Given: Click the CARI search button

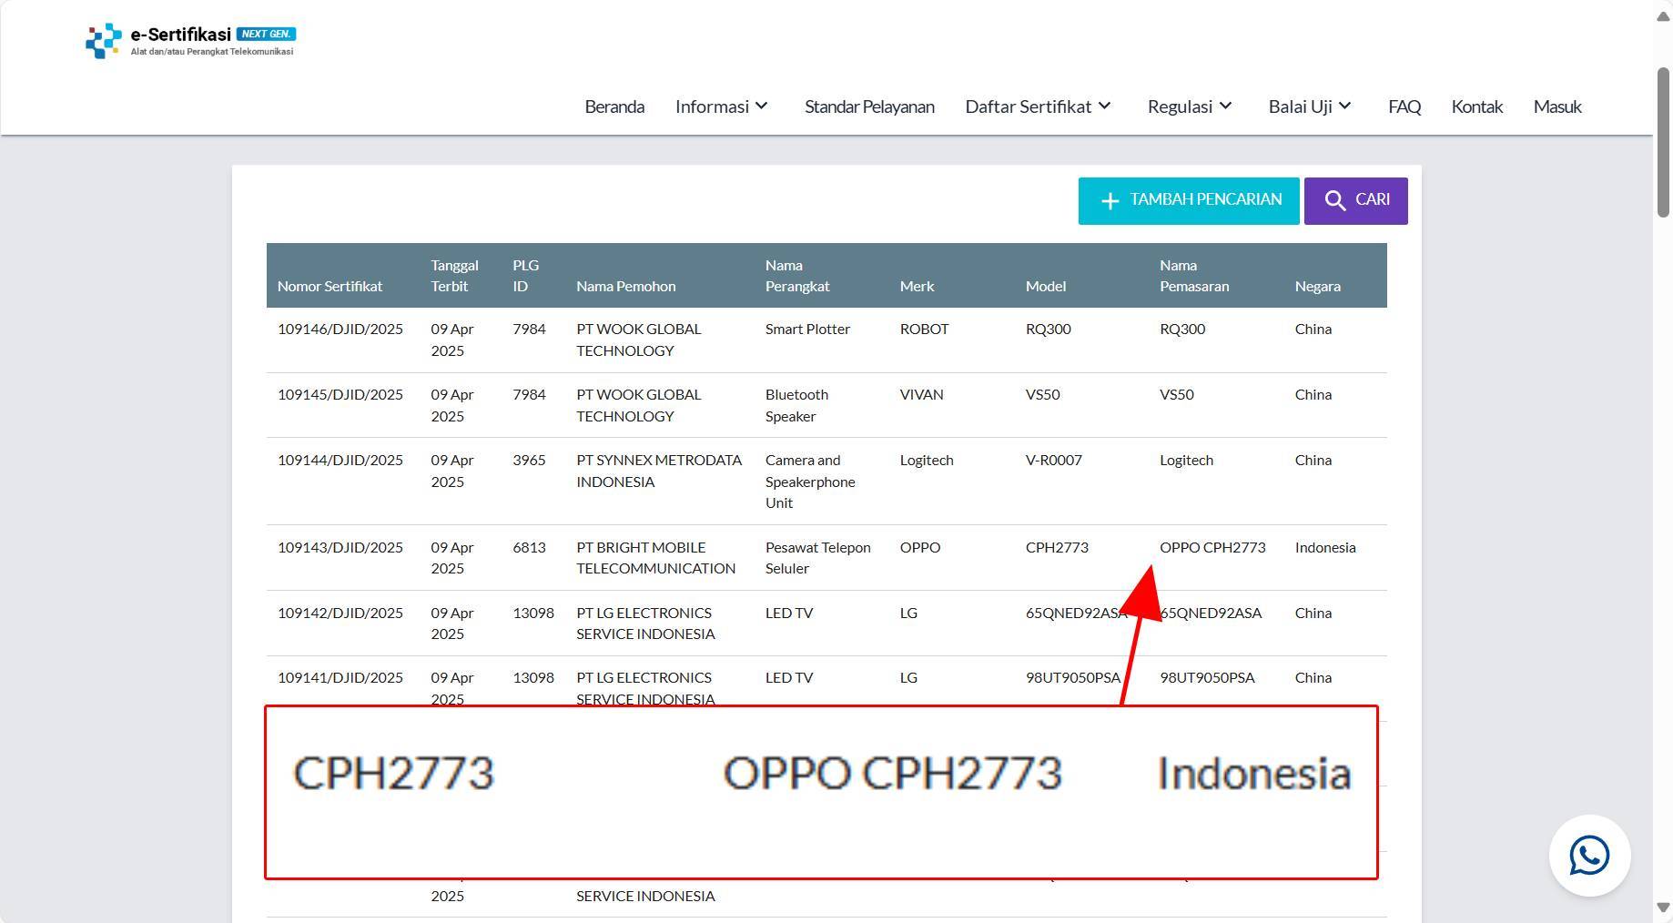Looking at the screenshot, I should 1356,200.
